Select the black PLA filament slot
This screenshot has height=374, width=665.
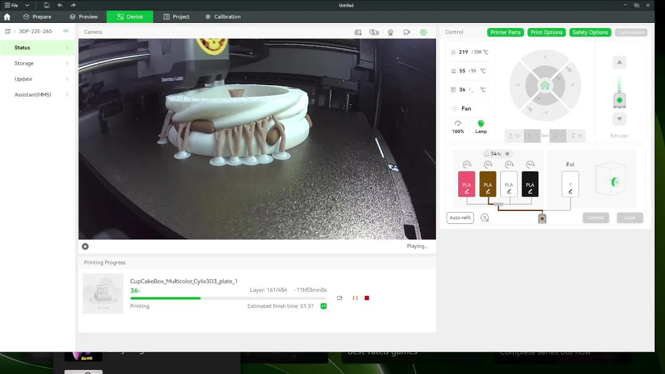(530, 184)
